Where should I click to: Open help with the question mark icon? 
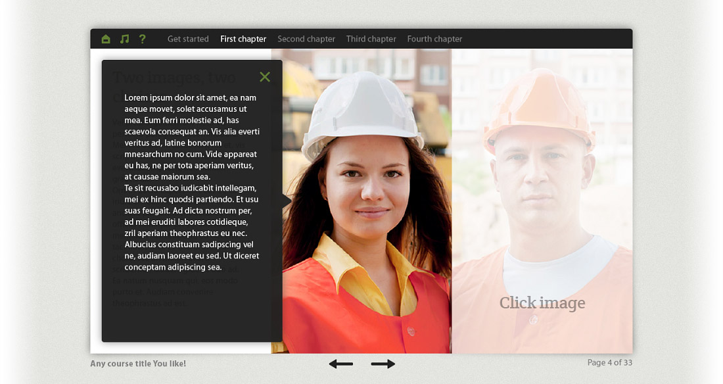143,39
